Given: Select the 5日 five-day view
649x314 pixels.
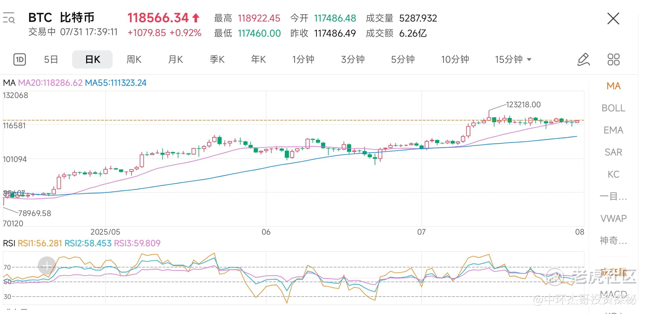Looking at the screenshot, I should 51,60.
